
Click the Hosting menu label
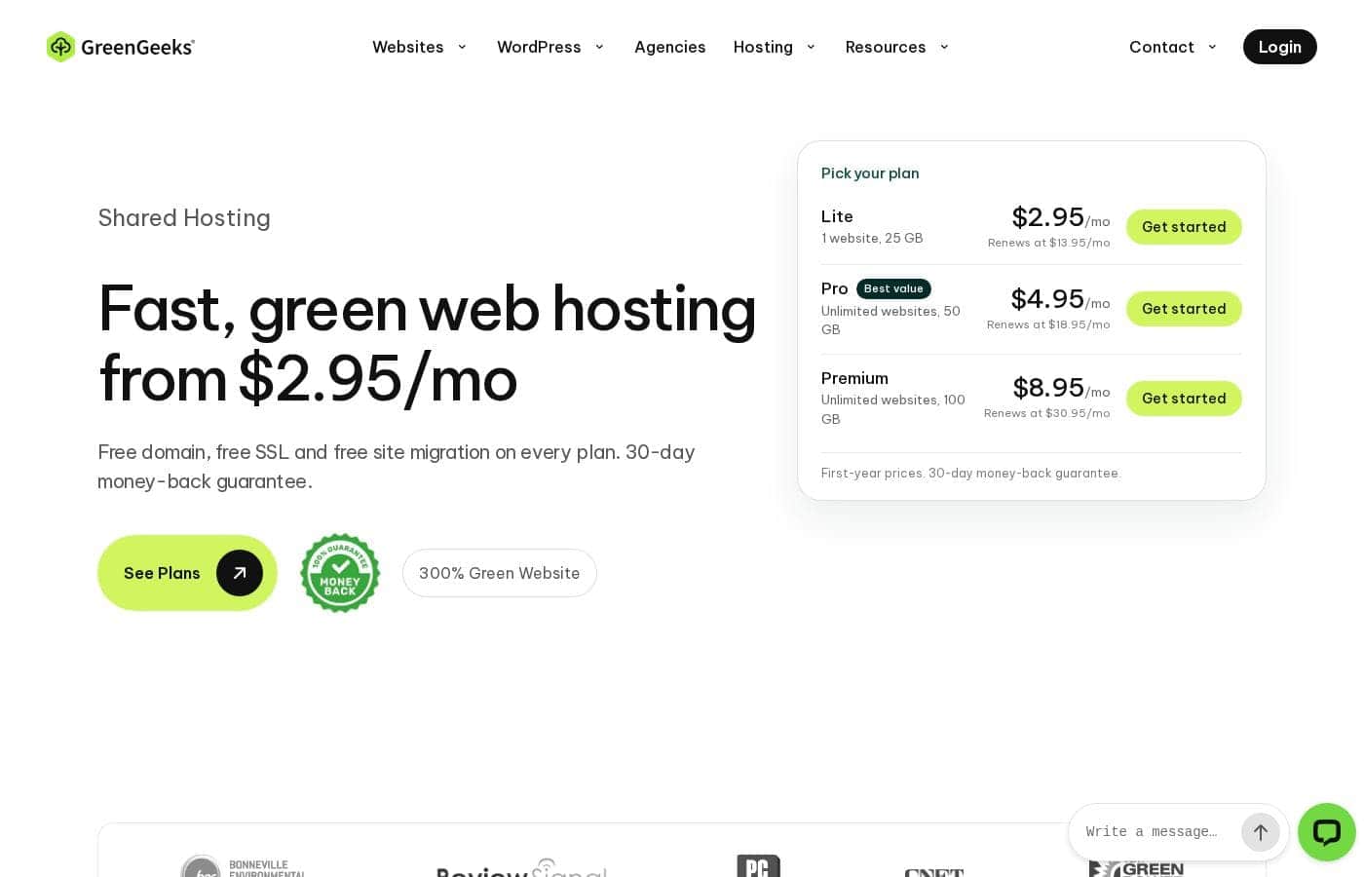763,47
